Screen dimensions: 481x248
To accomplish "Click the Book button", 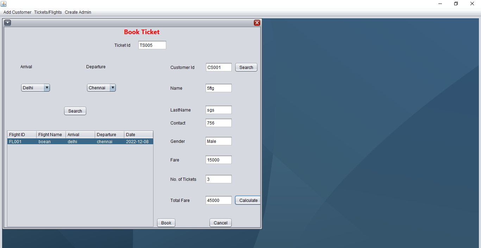I will click(166, 222).
